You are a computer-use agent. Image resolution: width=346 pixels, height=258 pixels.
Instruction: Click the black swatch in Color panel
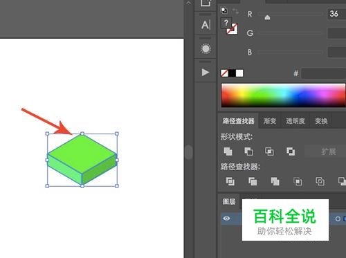click(232, 73)
